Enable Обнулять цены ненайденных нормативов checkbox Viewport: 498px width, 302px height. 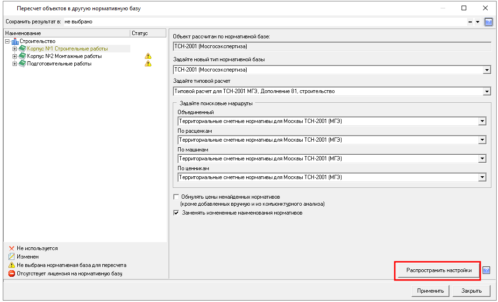[176, 197]
